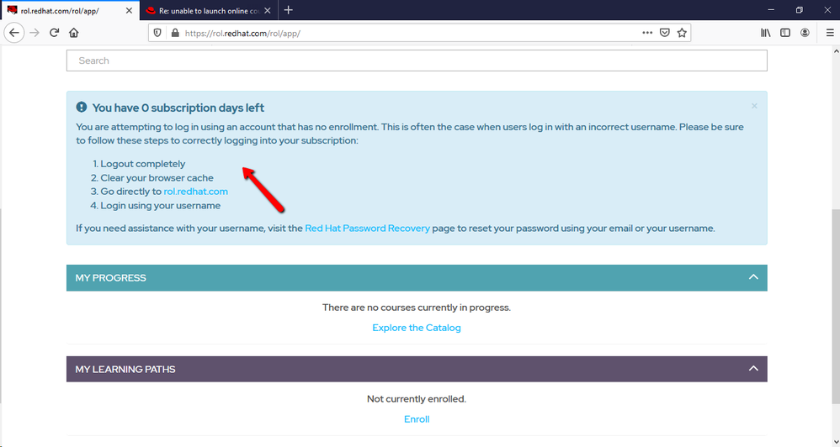Collapse the MY PROGRESS section
Image resolution: width=840 pixels, height=447 pixels.
(753, 277)
